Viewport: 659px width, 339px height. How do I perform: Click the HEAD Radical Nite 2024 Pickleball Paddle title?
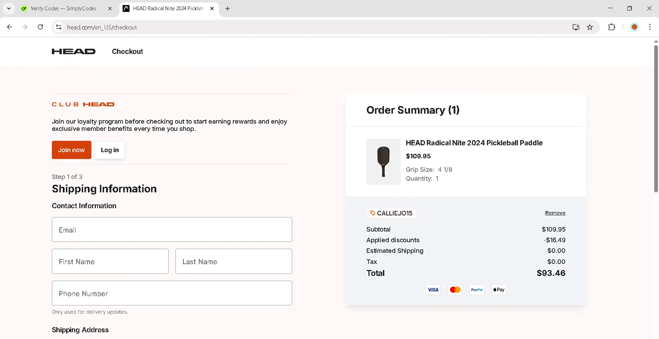point(474,143)
